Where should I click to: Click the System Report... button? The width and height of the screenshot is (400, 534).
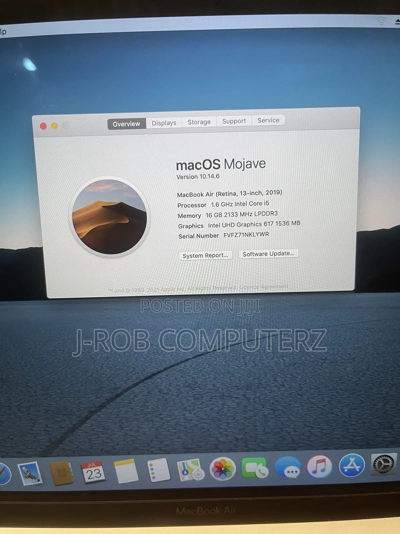[205, 255]
